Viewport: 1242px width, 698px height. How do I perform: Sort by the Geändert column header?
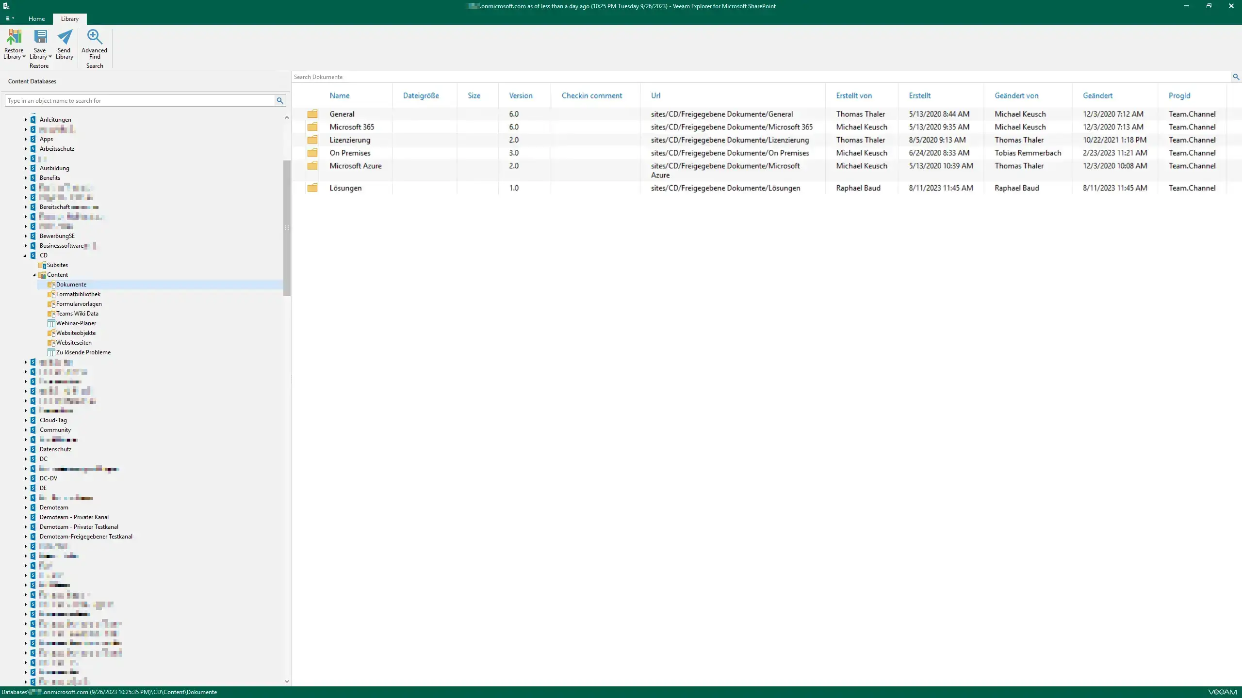point(1097,95)
